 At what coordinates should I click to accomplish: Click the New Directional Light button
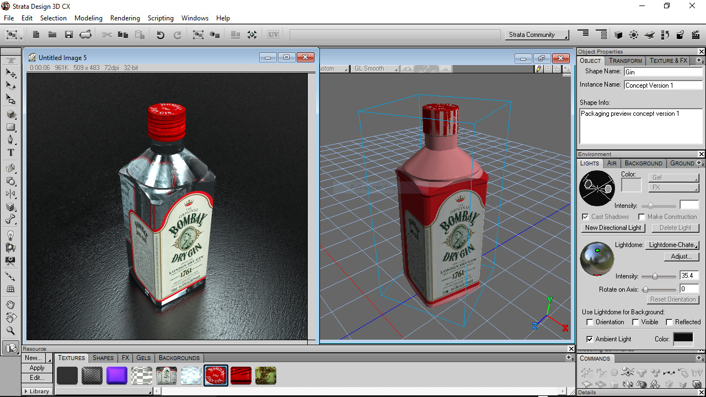coord(613,228)
